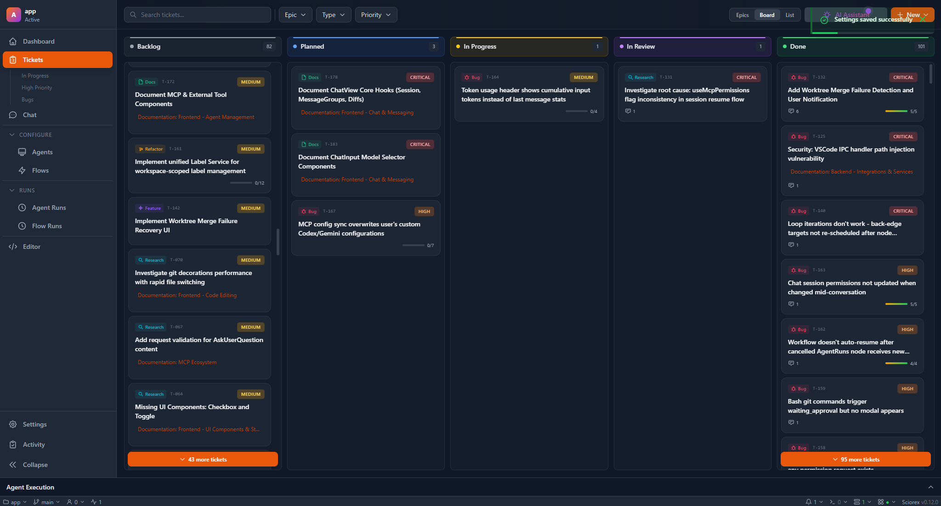Viewport: 941px width, 506px height.
Task: Open the Editor from the sidebar
Action: tap(31, 246)
